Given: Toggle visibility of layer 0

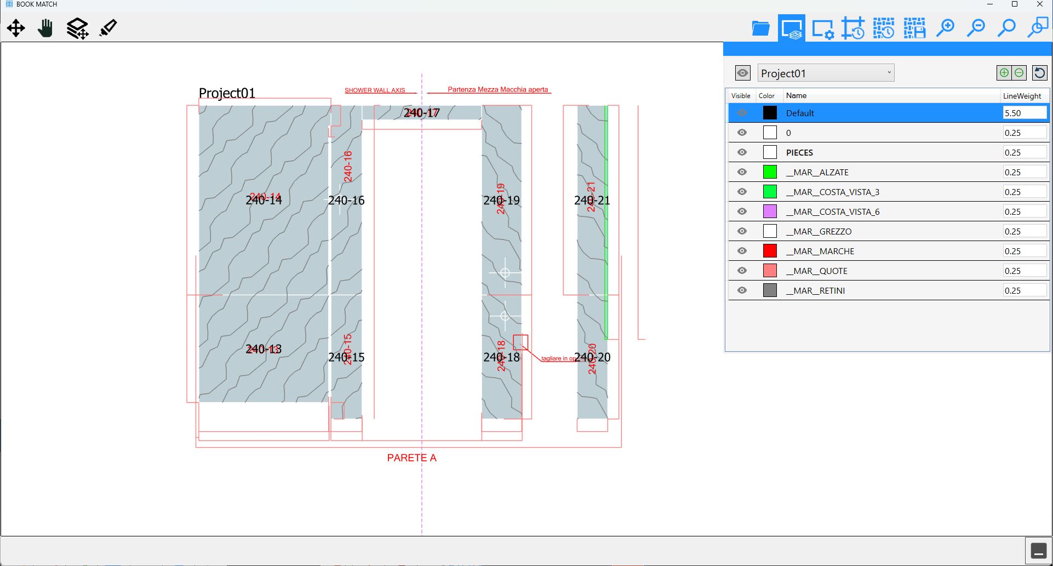Looking at the screenshot, I should pyautogui.click(x=742, y=133).
